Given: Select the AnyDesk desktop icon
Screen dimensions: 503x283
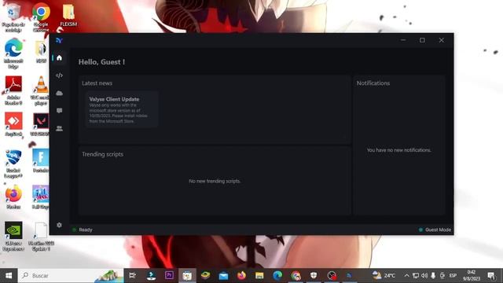Looking at the screenshot, I should (13, 124).
